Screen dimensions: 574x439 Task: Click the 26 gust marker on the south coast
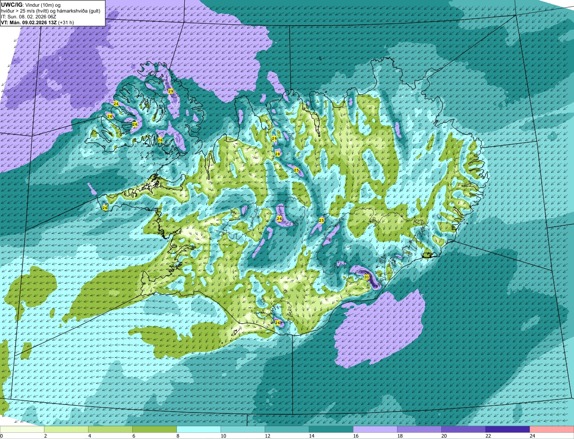point(277,323)
